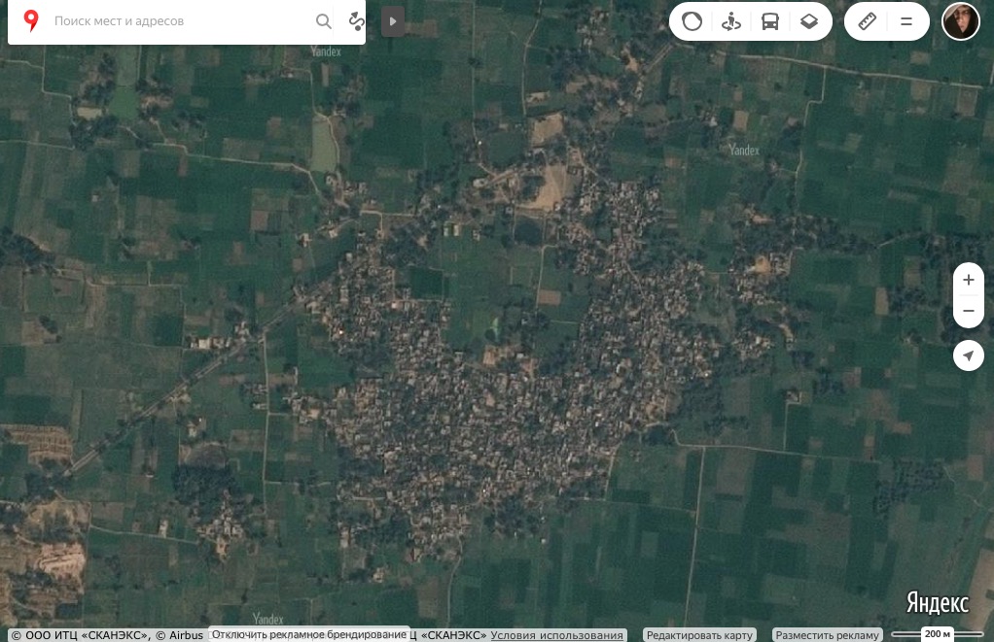Toggle public transport bus layer

(x=769, y=21)
